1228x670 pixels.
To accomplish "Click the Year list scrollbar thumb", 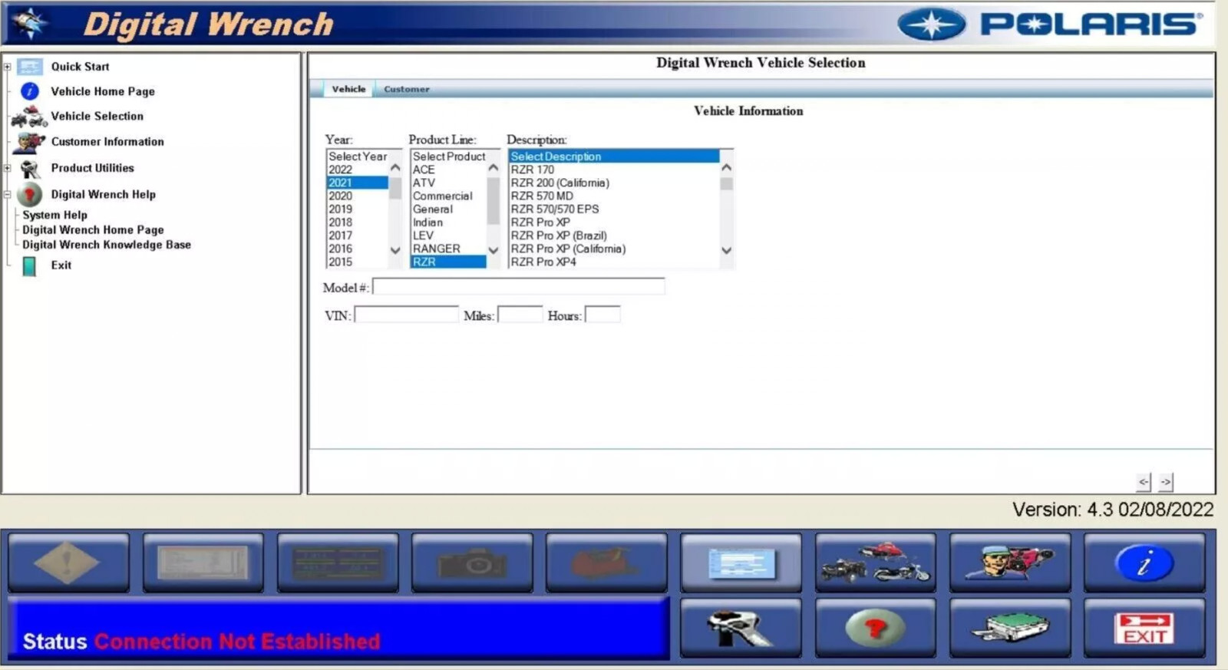I will pyautogui.click(x=395, y=188).
